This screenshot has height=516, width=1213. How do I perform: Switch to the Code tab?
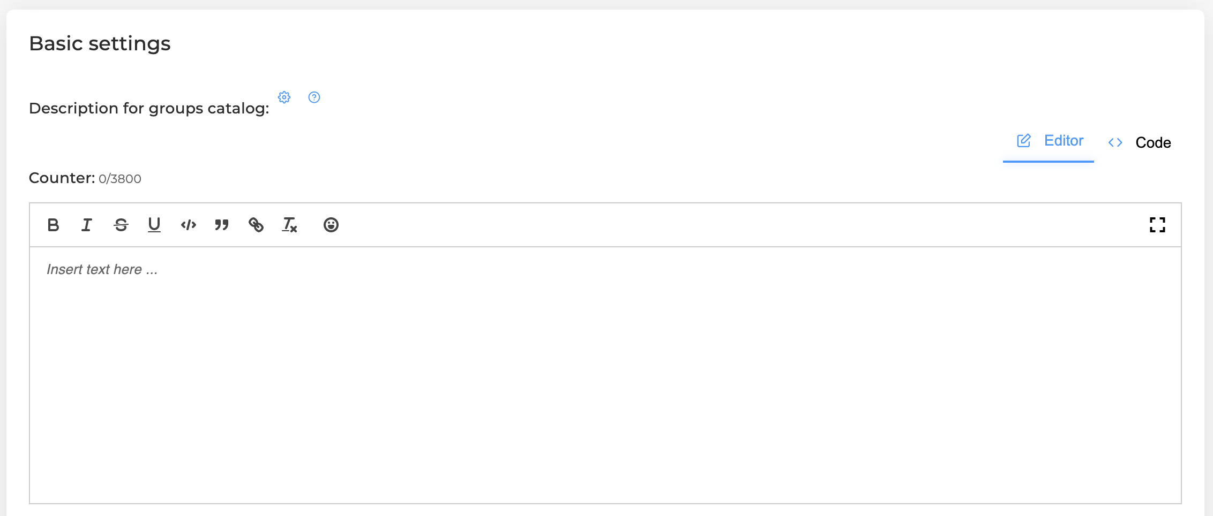click(1139, 142)
